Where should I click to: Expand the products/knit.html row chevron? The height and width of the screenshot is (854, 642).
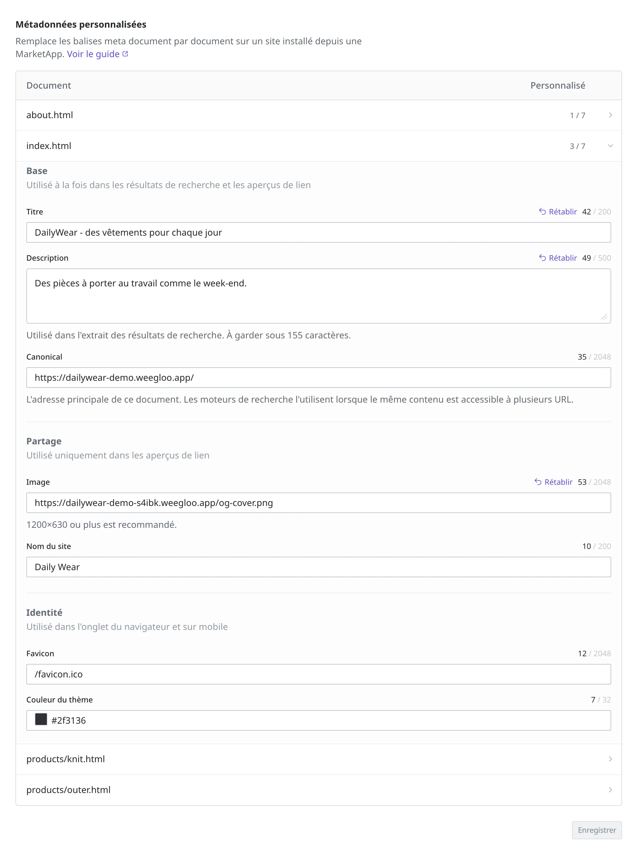610,759
